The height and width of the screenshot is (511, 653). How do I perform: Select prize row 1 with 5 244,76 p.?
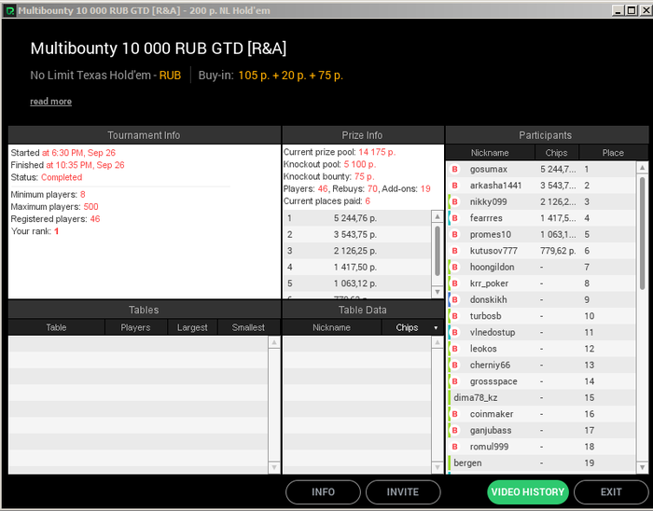click(x=357, y=218)
